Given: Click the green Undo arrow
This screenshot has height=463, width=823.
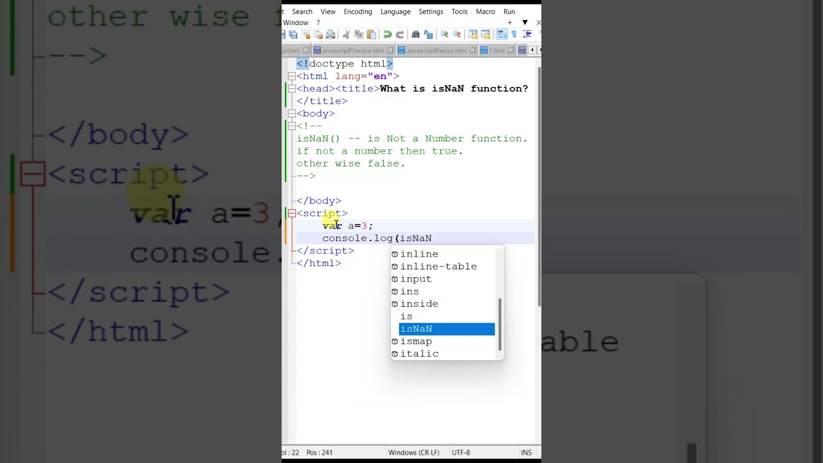Looking at the screenshot, I should 387,34.
